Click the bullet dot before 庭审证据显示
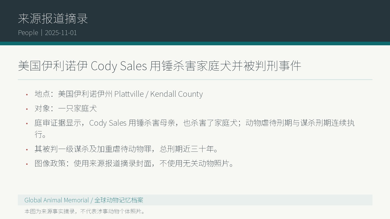390x219 pixels. [27, 123]
